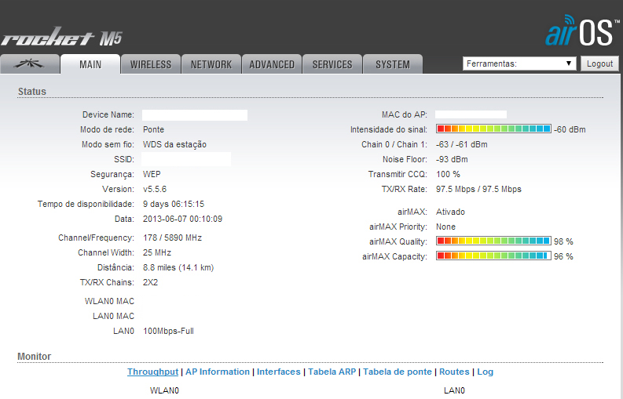This screenshot has height=399, width=623.
Task: Click the value 178 / 5890 MHz
Action: tap(172, 238)
